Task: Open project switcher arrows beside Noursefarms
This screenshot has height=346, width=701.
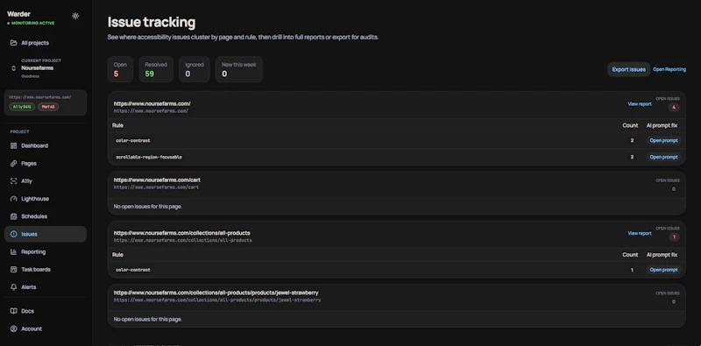Action: 13,68
